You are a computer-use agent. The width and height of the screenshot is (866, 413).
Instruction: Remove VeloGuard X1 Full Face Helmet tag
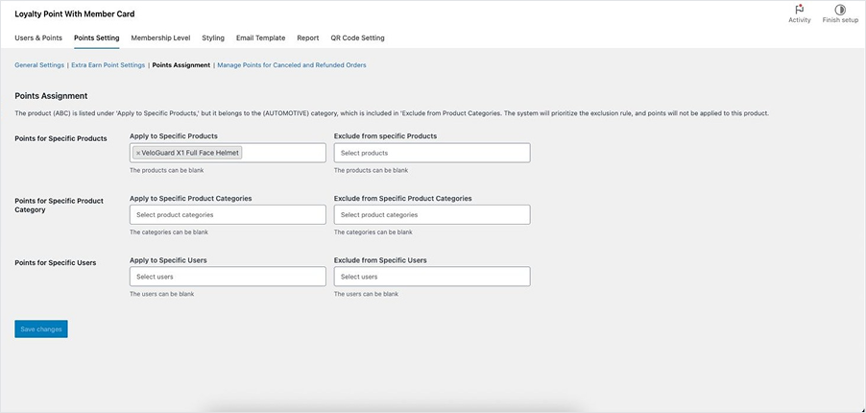pos(138,153)
